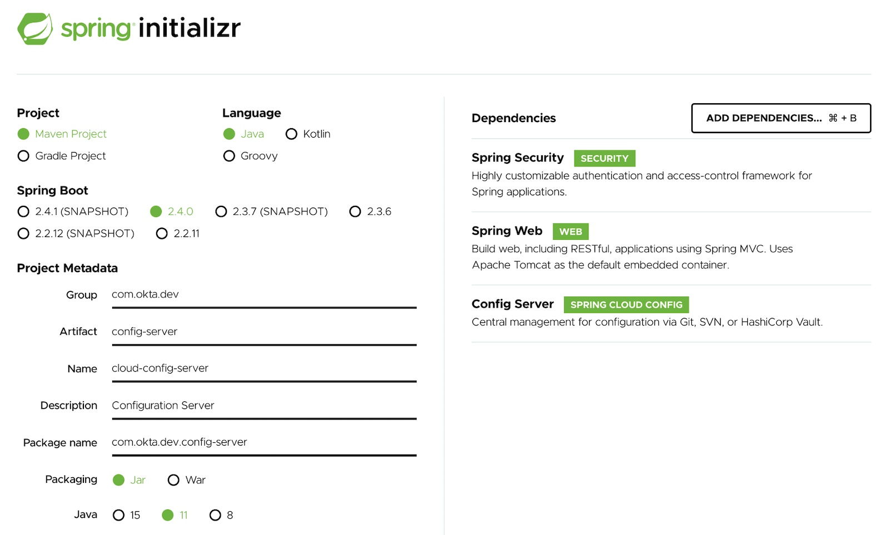The width and height of the screenshot is (889, 535).
Task: Click the Config Server dependency entry
Action: pos(512,304)
